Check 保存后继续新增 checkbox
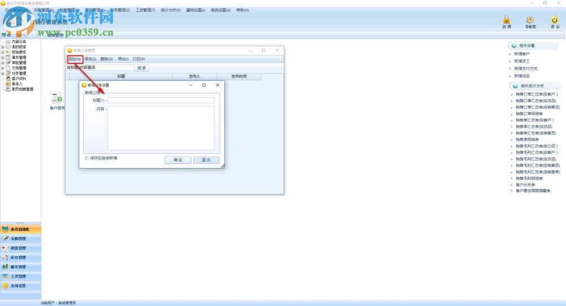 (x=87, y=158)
